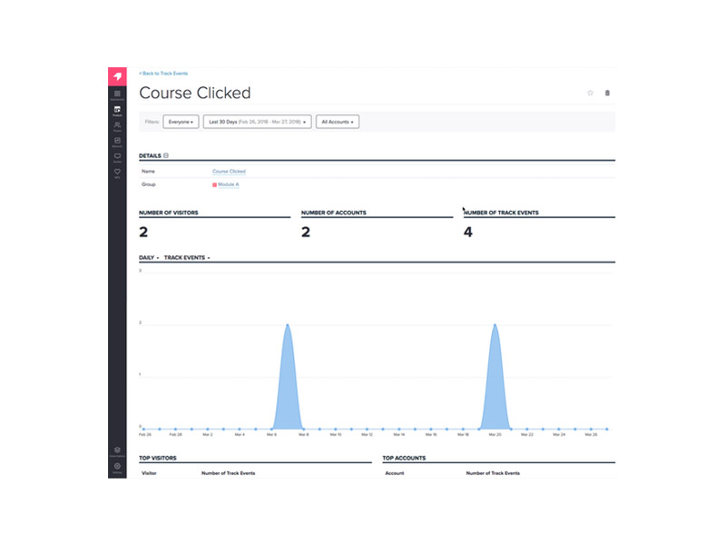Click the Module A group link

(226, 184)
